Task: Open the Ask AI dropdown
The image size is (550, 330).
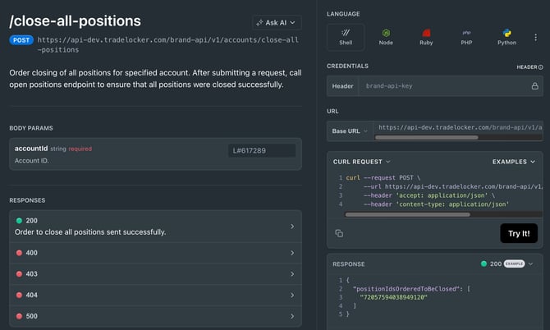Action: 277,23
